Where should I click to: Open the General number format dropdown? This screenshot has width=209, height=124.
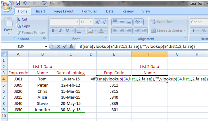click(x=199, y=22)
